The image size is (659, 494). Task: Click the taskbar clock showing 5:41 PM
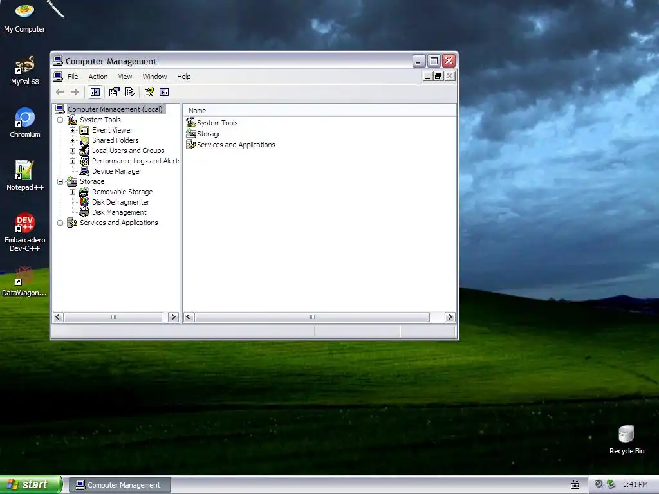coord(635,485)
